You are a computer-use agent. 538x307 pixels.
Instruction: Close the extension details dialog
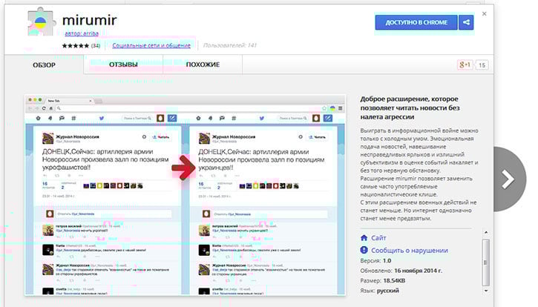point(485,13)
